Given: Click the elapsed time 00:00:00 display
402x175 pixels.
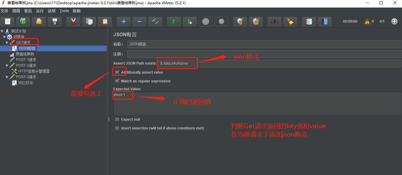Looking at the screenshot, I should click(x=350, y=21).
